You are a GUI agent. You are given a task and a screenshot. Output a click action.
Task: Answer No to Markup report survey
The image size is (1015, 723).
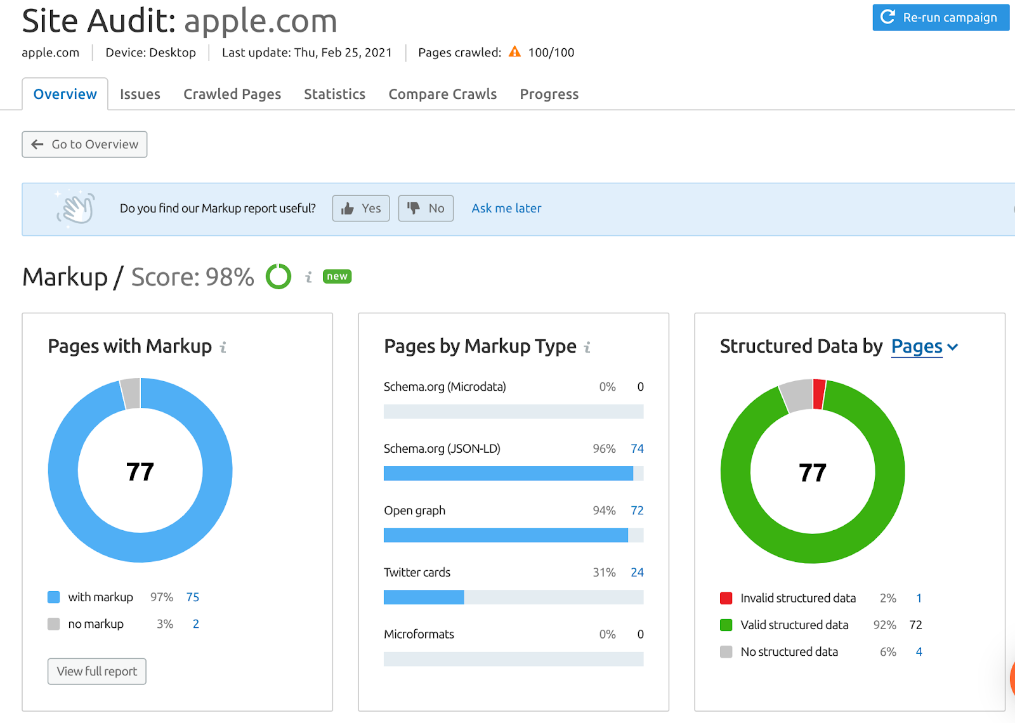coord(426,209)
